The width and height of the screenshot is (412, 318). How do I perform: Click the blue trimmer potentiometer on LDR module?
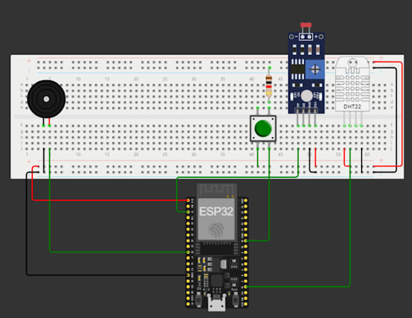click(315, 70)
